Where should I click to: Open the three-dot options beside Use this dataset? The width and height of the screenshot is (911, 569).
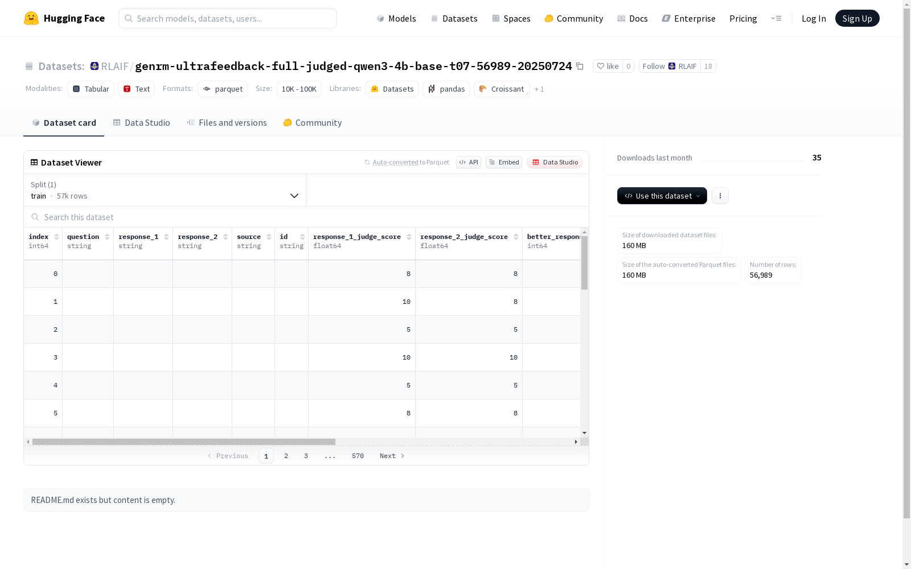(x=720, y=196)
